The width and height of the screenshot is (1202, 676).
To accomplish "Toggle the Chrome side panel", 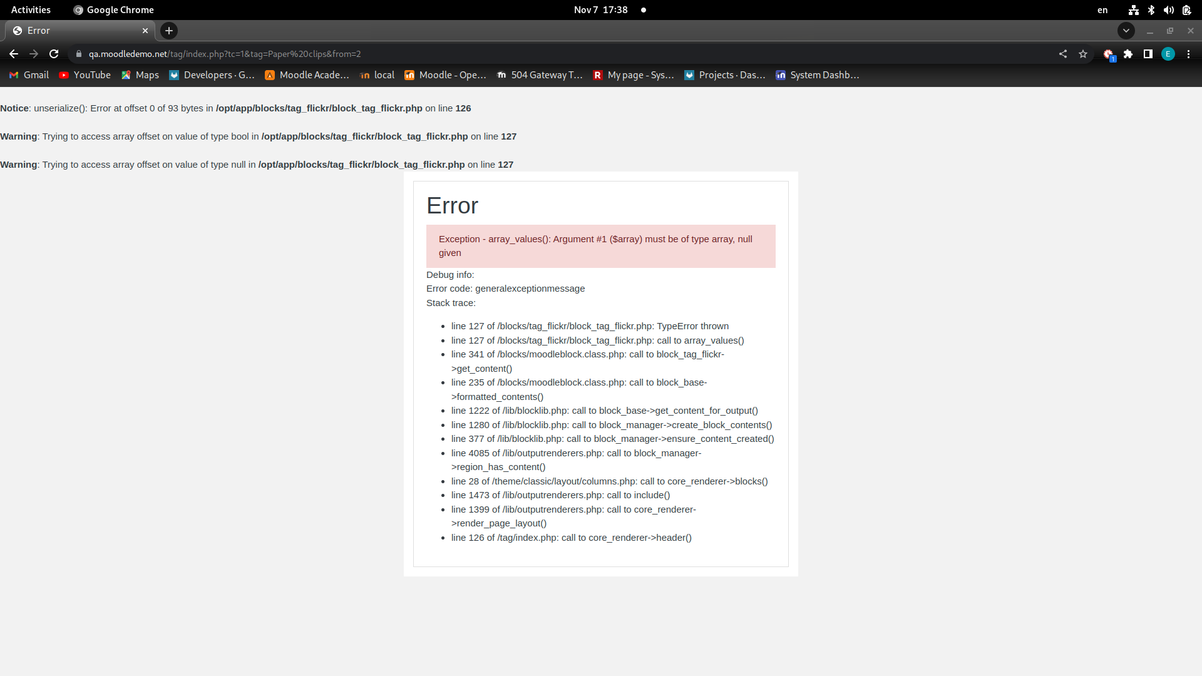I will pos(1148,54).
